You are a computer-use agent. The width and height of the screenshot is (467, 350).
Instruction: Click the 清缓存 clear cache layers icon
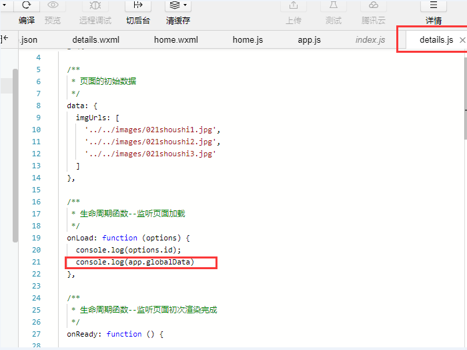pos(175,5)
